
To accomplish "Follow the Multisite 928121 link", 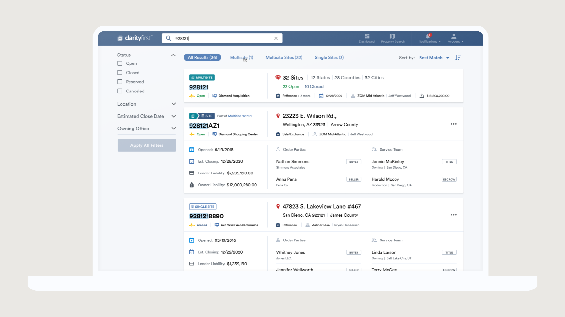I will tap(239, 116).
